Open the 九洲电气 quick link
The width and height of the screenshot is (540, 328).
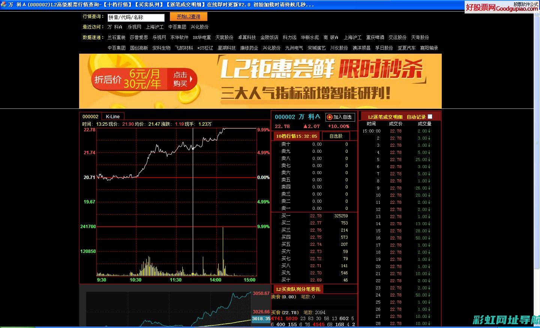[x=294, y=48]
